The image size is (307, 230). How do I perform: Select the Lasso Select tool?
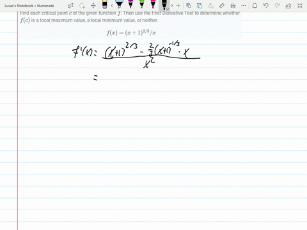tap(82, 6)
